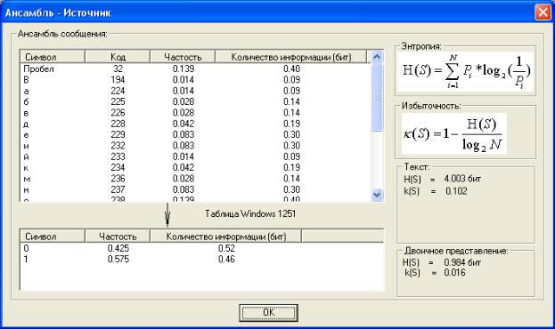Click the upper Количество информации (бит) header
The image size is (555, 329).
pos(291,57)
